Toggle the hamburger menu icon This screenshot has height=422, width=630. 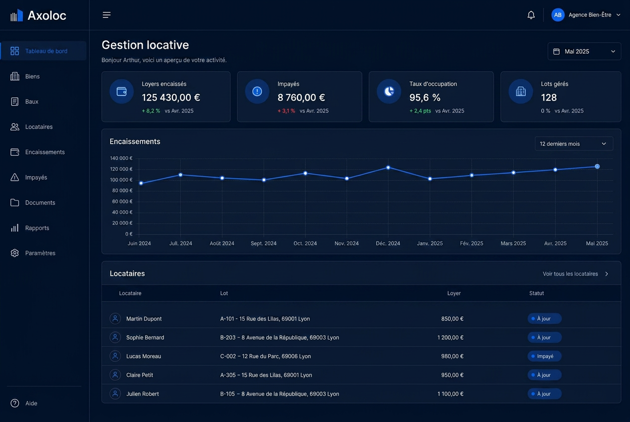(107, 15)
